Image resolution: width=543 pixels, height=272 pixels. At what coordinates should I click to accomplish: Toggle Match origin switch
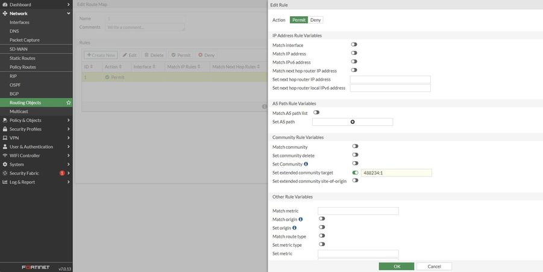[322, 219]
